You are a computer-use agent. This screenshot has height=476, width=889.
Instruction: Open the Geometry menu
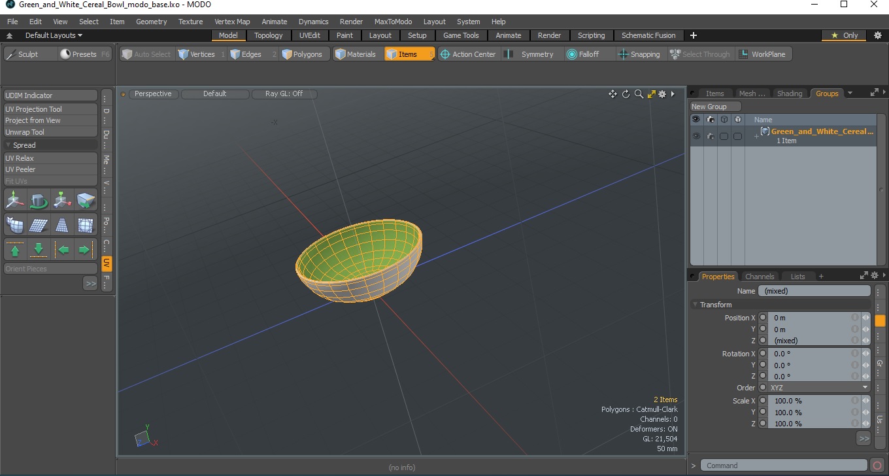pyautogui.click(x=152, y=22)
